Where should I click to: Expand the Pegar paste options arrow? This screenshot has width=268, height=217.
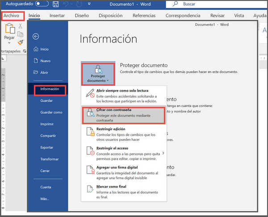(x=9, y=44)
